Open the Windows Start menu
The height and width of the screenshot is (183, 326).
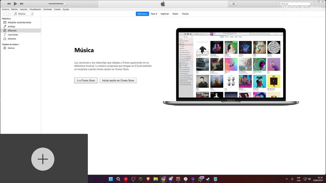click(111, 179)
